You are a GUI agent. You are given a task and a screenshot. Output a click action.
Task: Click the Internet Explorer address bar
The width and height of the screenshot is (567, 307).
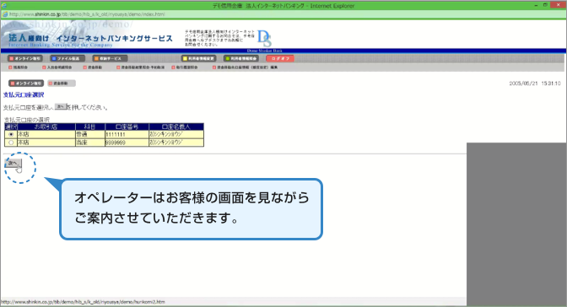click(x=283, y=14)
